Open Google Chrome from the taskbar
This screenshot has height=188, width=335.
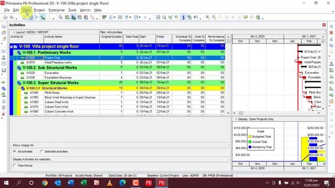point(44,183)
